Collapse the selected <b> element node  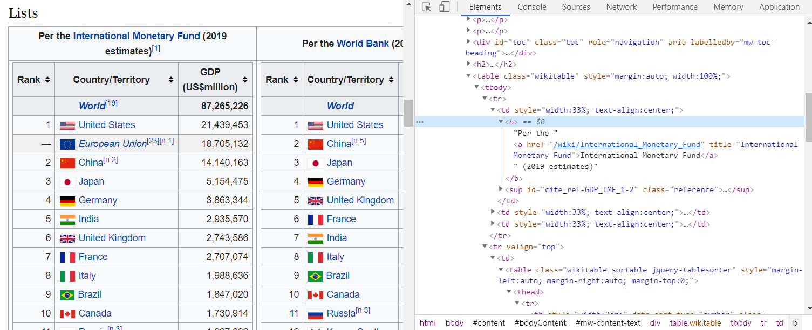pos(501,122)
